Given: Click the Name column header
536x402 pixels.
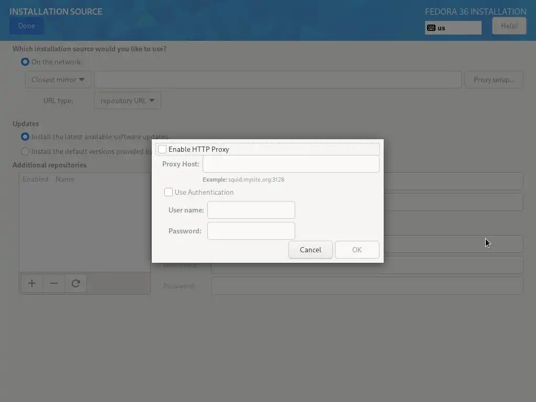Looking at the screenshot, I should pyautogui.click(x=65, y=179).
